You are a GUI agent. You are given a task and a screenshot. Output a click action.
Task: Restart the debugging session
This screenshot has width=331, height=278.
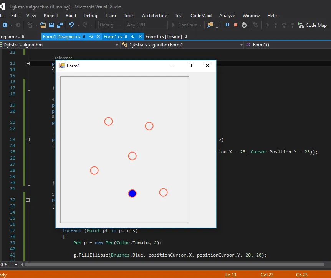[x=244, y=25]
